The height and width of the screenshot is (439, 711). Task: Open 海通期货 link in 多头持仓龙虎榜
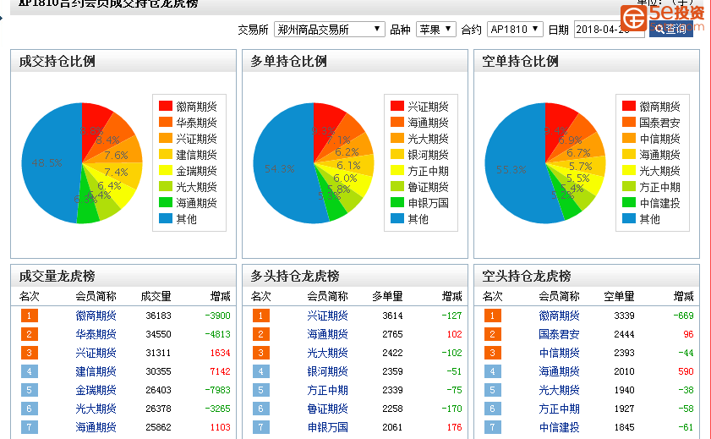327,334
